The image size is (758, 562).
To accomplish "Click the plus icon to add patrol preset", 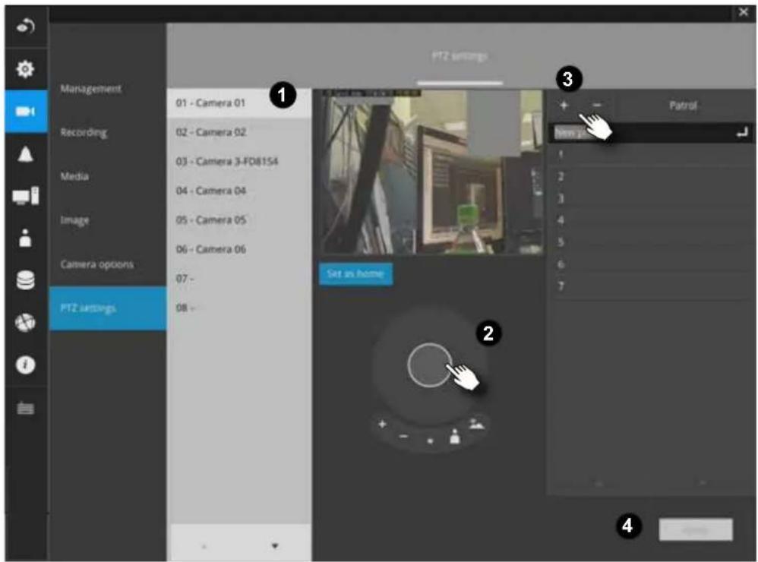I will tap(564, 105).
